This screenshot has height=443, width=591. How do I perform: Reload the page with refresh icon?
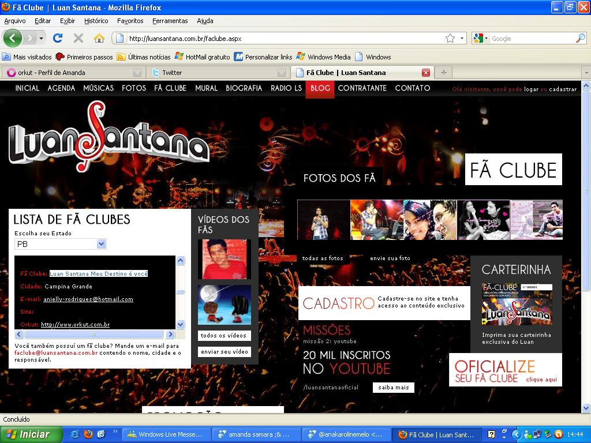click(58, 38)
